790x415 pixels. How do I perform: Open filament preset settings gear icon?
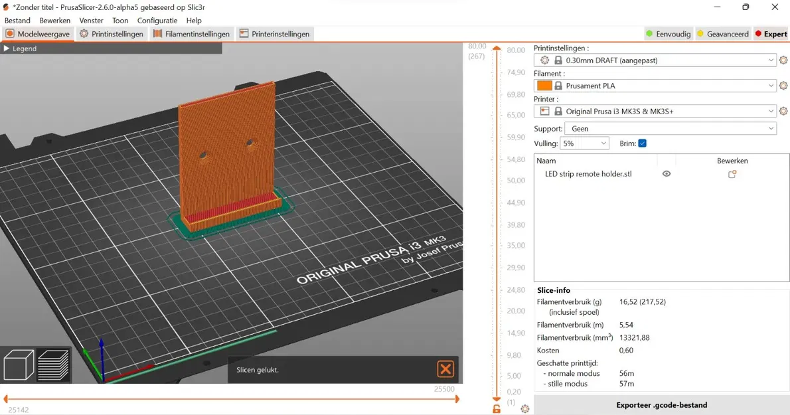(x=783, y=86)
